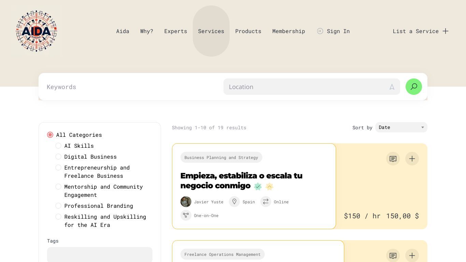This screenshot has width=466, height=262.
Task: Click Showing 1-10 of 19 results text
Action: (x=209, y=128)
